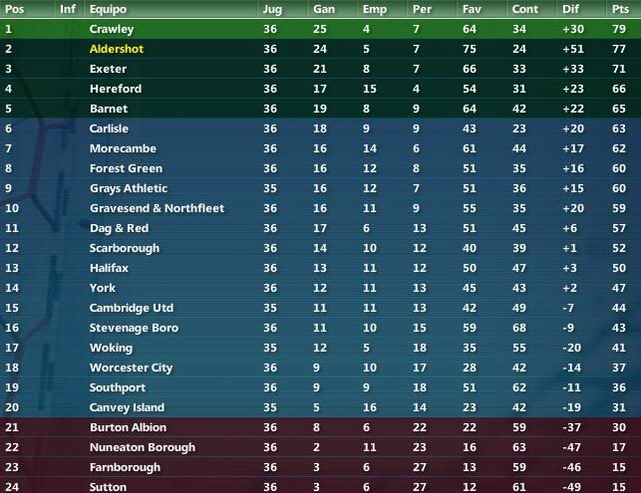Screen dimensions: 641x493
Task: Select the Gan column header
Action: 324,9
